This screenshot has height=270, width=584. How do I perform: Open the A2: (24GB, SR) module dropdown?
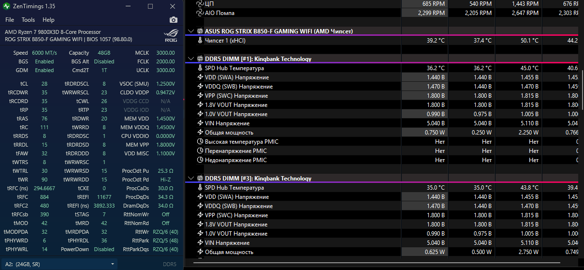pyautogui.click(x=60, y=264)
